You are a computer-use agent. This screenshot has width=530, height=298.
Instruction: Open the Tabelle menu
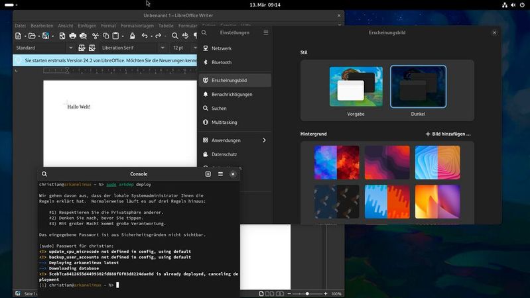click(x=166, y=26)
